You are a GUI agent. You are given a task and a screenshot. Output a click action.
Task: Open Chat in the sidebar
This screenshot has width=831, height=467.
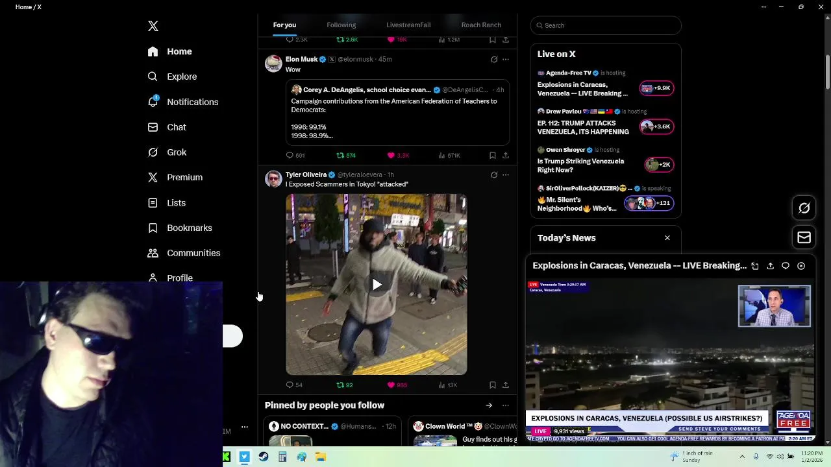tap(167, 127)
